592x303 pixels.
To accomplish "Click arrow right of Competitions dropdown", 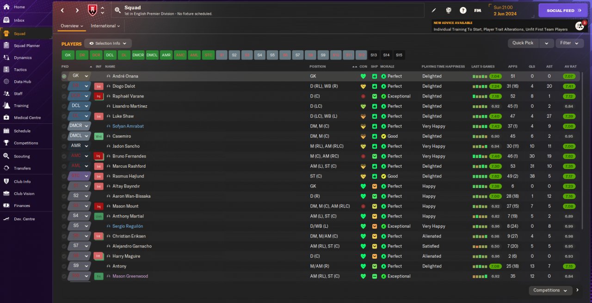I will (x=577, y=291).
